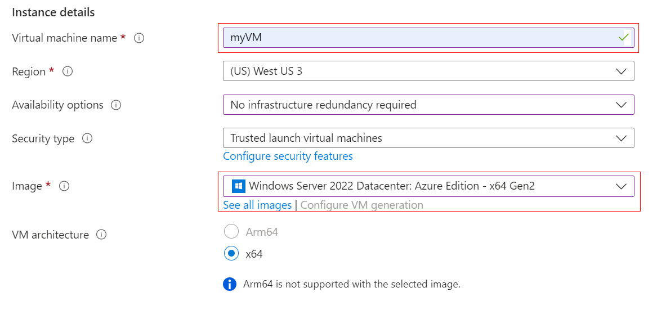Expand the Image selection dropdown
The image size is (657, 310).
tap(428, 186)
